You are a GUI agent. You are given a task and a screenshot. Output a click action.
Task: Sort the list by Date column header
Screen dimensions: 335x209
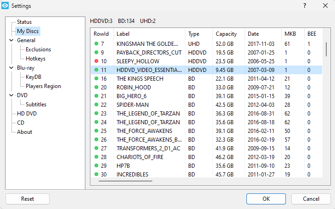coord(253,34)
